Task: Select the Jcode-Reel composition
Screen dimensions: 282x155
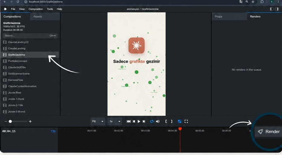Action: (30, 93)
